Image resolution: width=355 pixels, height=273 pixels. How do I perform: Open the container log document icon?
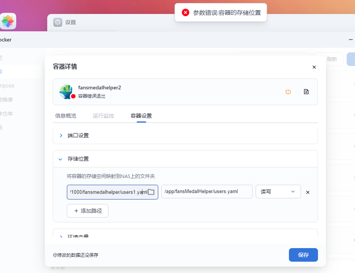pyautogui.click(x=306, y=92)
